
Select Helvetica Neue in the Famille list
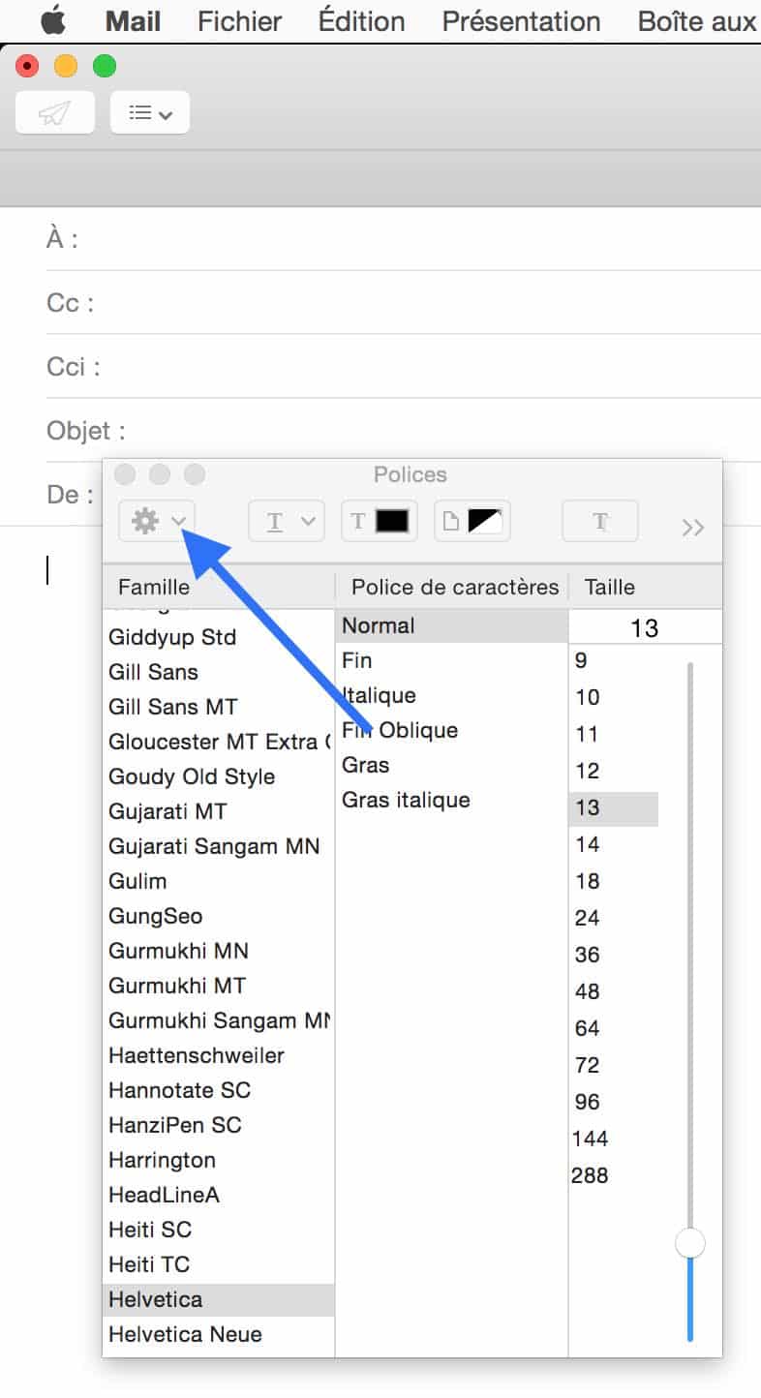[184, 1334]
